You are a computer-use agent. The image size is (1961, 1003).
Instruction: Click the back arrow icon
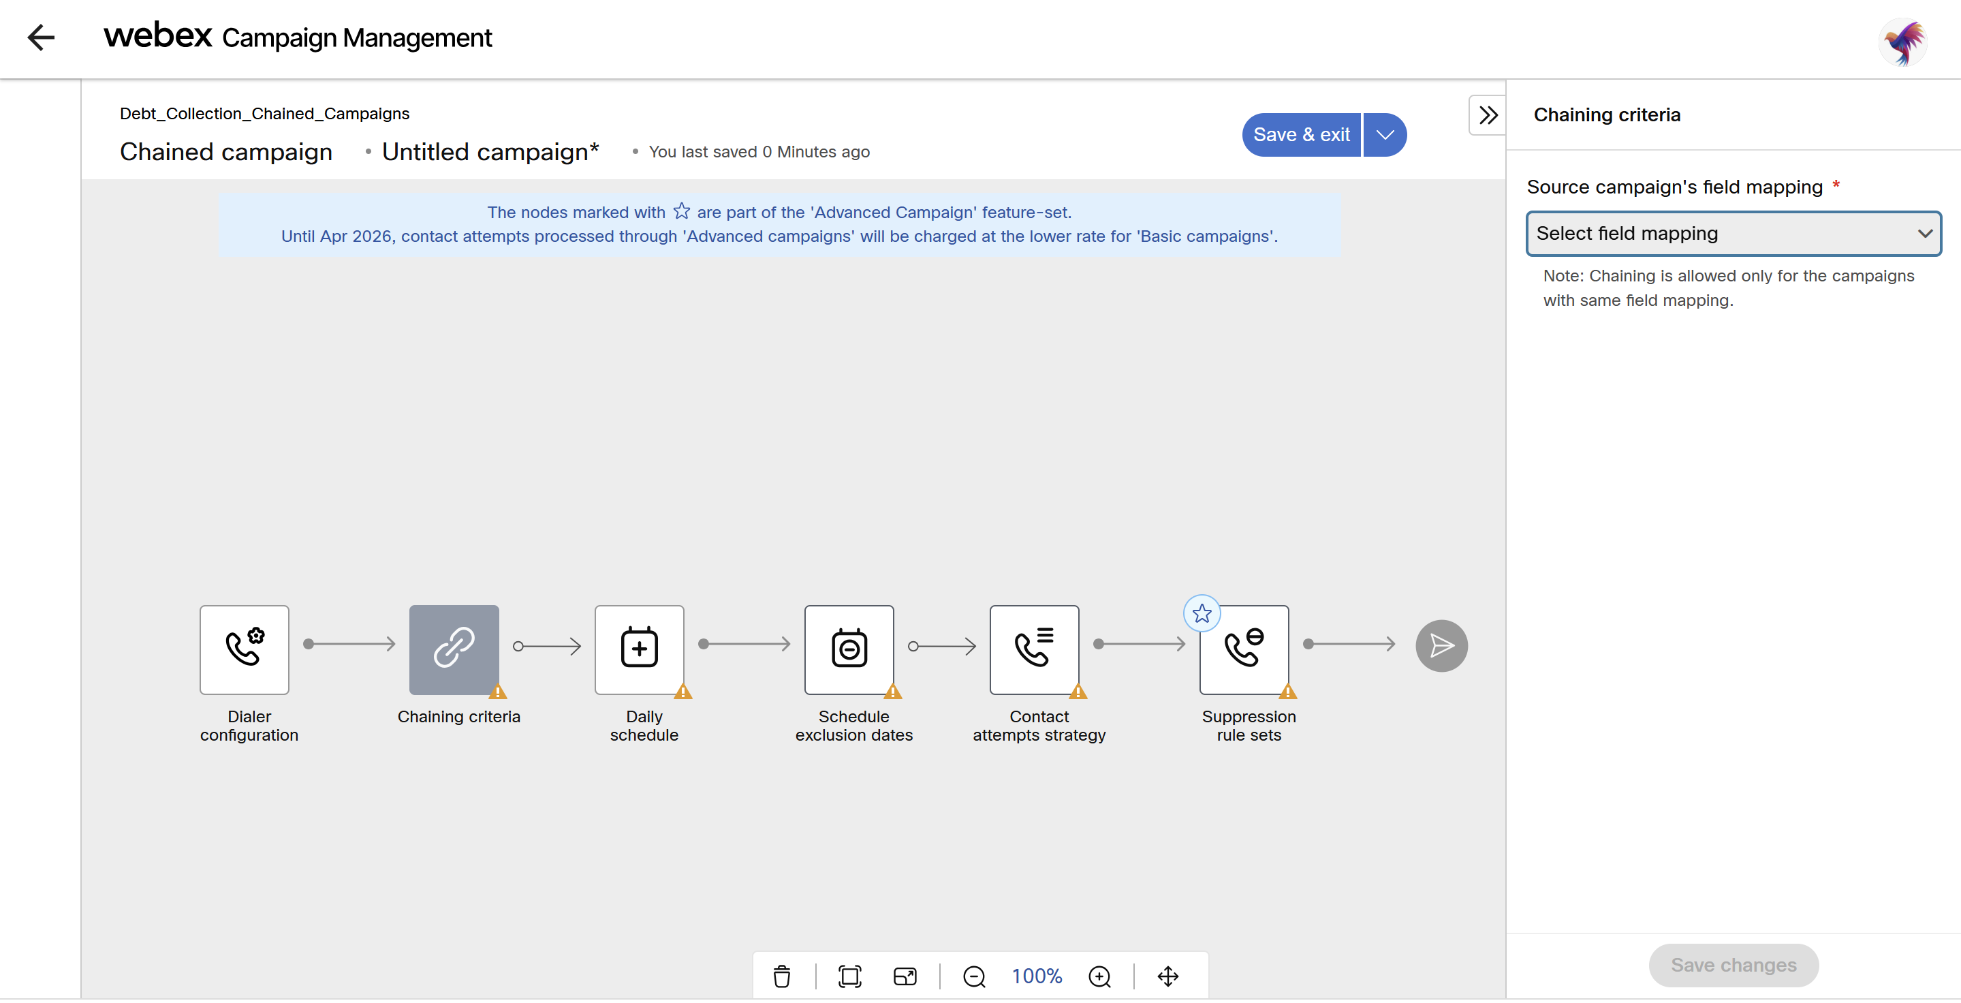[40, 37]
